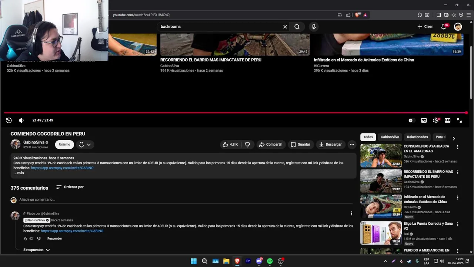Expand description with ...más
Viewport: 474px width, 267px height.
click(19, 173)
